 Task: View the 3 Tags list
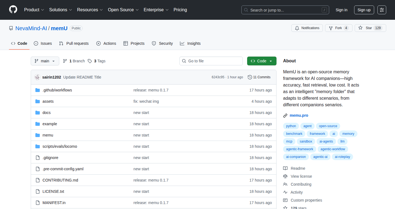tap(97, 61)
